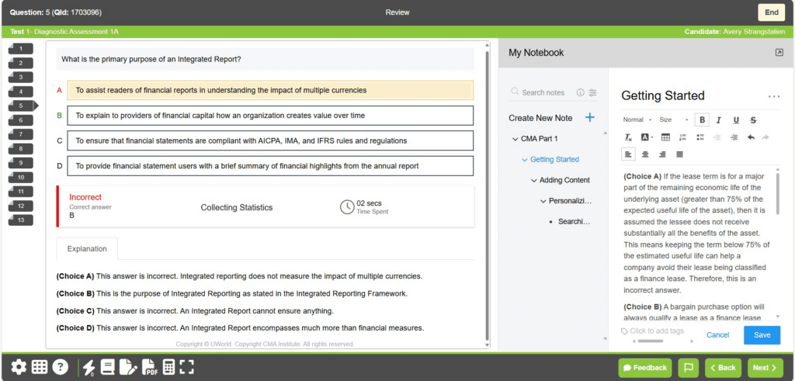
Task: Open the notebook book icon in bottom toolbar
Action: tap(107, 367)
